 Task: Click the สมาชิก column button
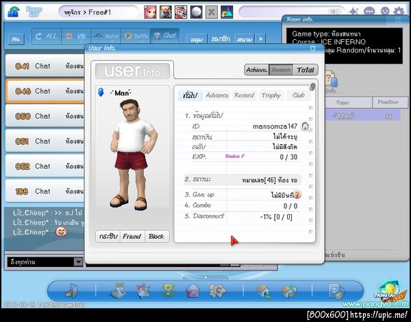tap(221, 39)
